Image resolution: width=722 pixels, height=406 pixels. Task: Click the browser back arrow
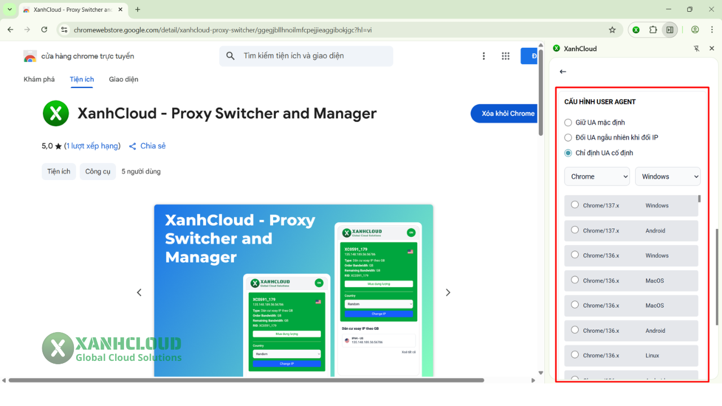[x=10, y=30]
